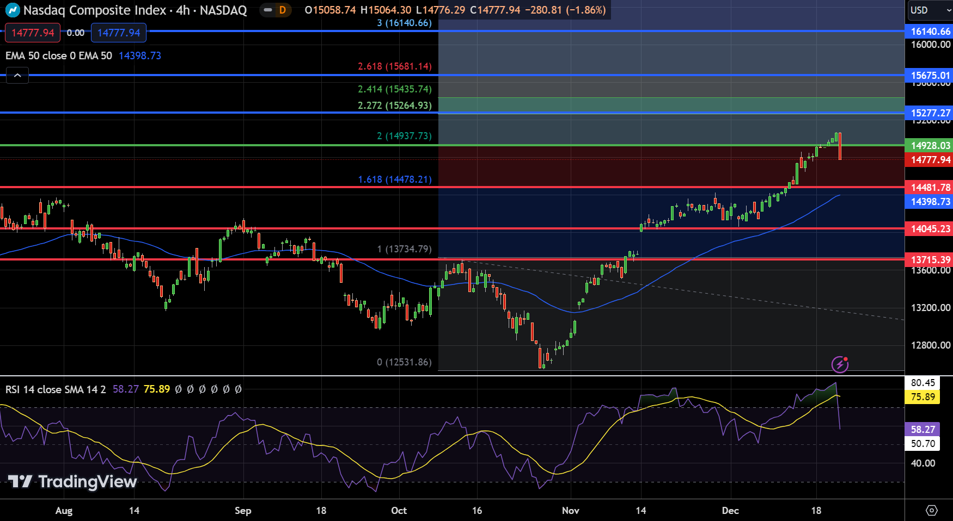Click the Oct label on time axis

click(x=399, y=511)
